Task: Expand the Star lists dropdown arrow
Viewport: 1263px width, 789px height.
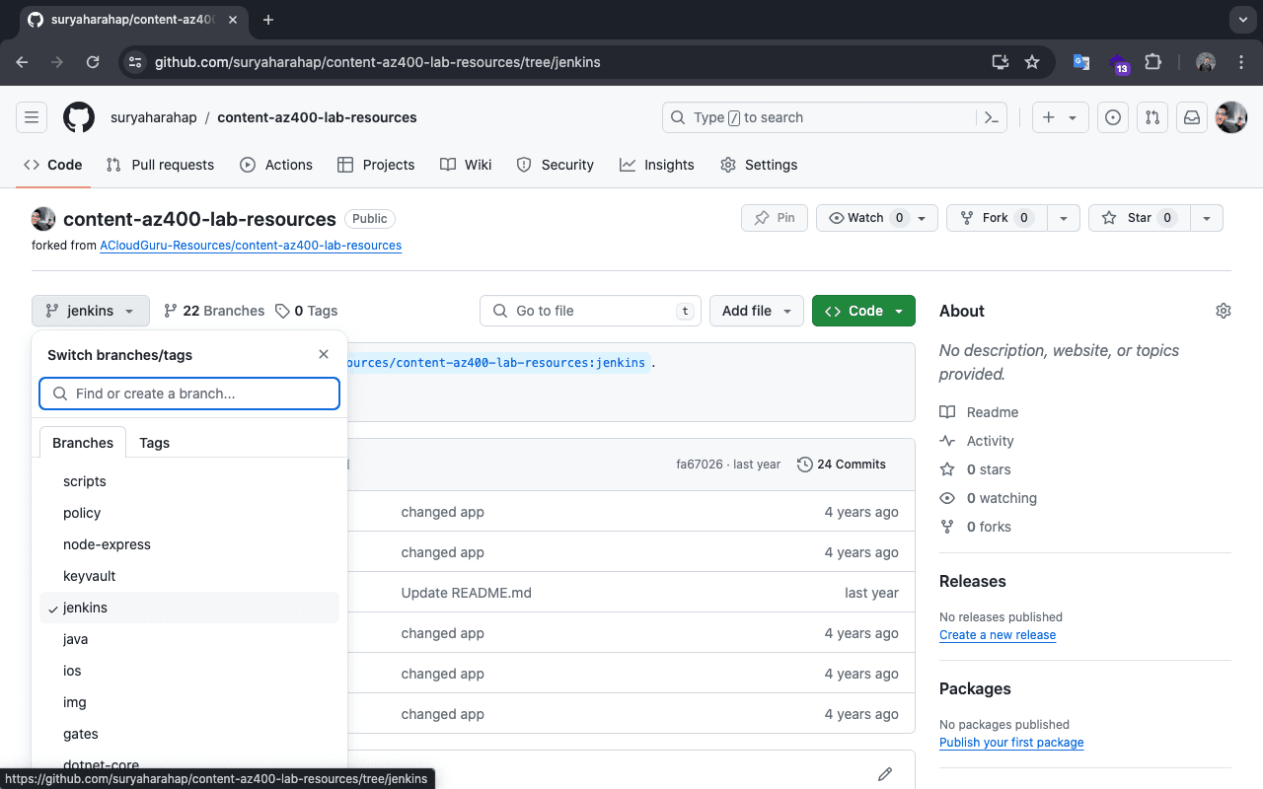Action: pyautogui.click(x=1207, y=218)
